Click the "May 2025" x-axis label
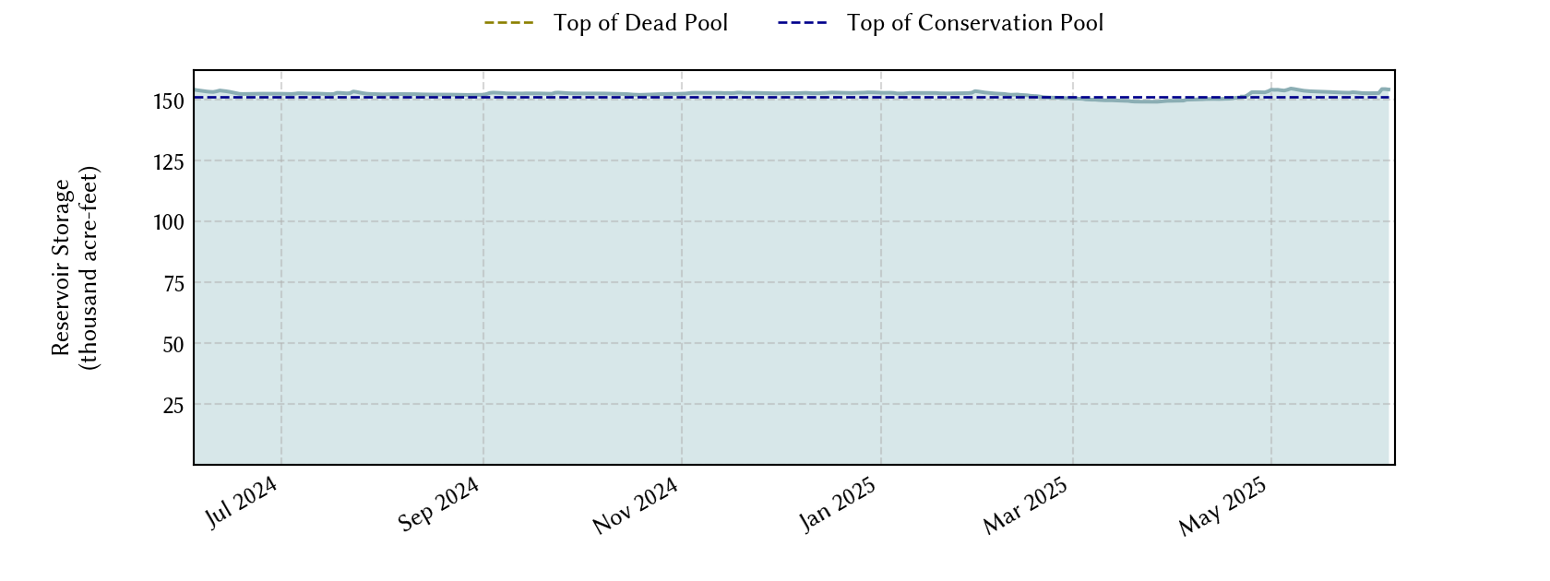The width and height of the screenshot is (1550, 581). click(x=1223, y=507)
